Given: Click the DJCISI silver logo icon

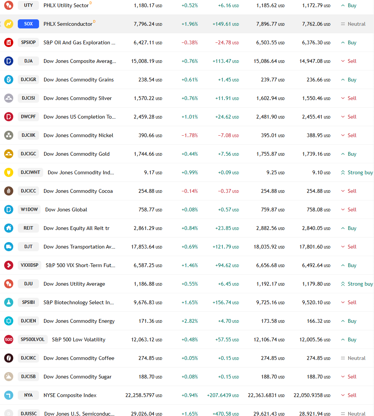Looking at the screenshot, I should point(8,98).
